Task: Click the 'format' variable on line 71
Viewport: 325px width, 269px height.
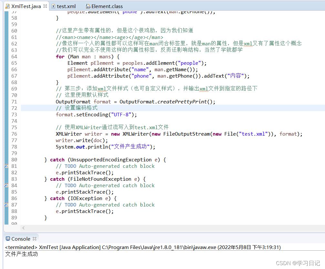Action: (102, 101)
